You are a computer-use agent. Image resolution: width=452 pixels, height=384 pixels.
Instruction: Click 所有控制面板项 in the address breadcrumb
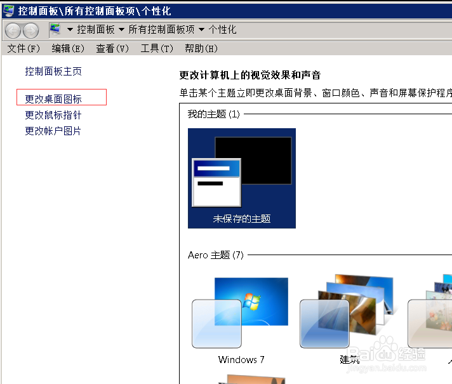click(161, 29)
